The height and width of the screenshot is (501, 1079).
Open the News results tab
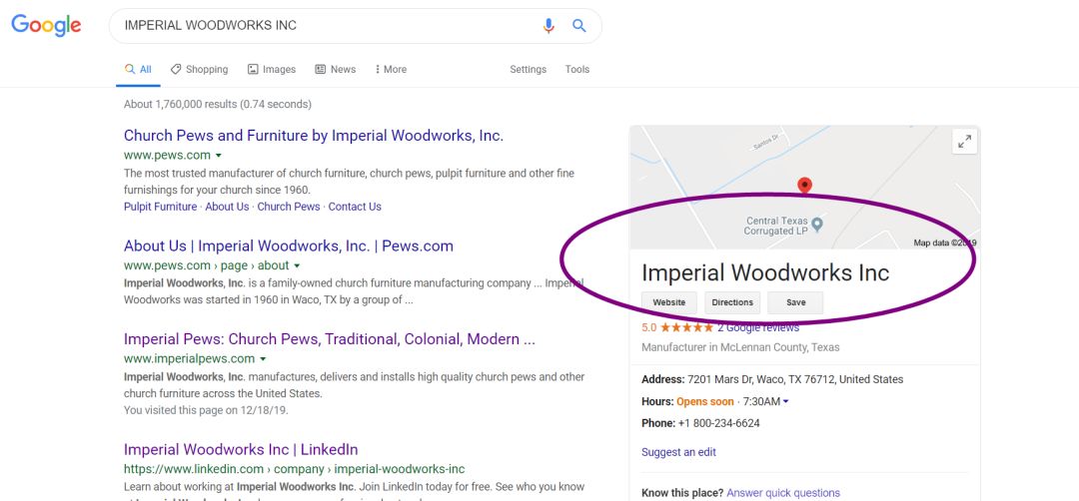pyautogui.click(x=335, y=70)
